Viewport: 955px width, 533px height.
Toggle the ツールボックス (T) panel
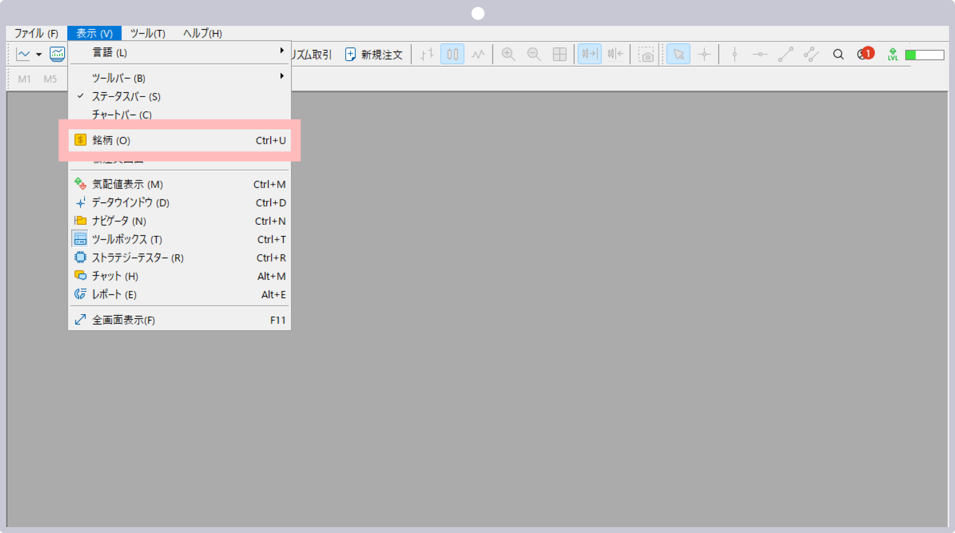click(x=180, y=240)
